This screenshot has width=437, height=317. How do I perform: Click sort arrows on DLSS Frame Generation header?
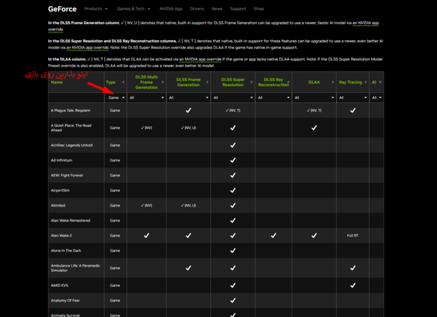pos(206,82)
